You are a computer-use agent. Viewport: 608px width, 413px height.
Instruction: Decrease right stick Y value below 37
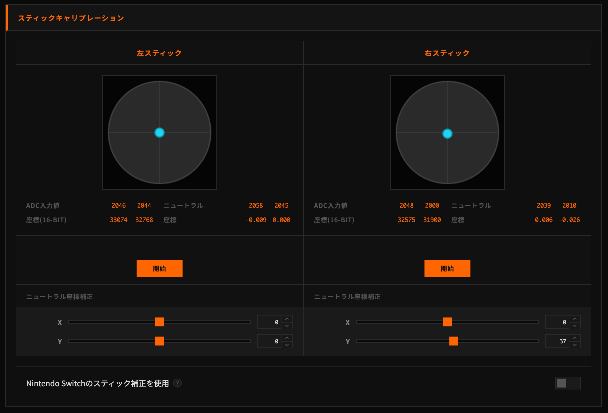pyautogui.click(x=575, y=345)
